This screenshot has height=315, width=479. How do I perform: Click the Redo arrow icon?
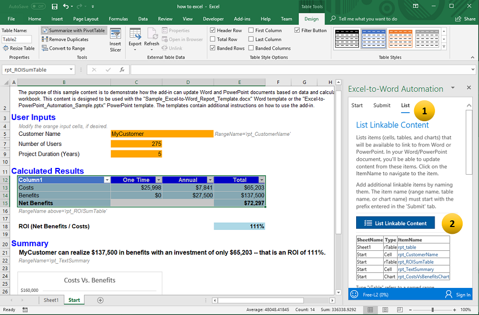click(79, 6)
